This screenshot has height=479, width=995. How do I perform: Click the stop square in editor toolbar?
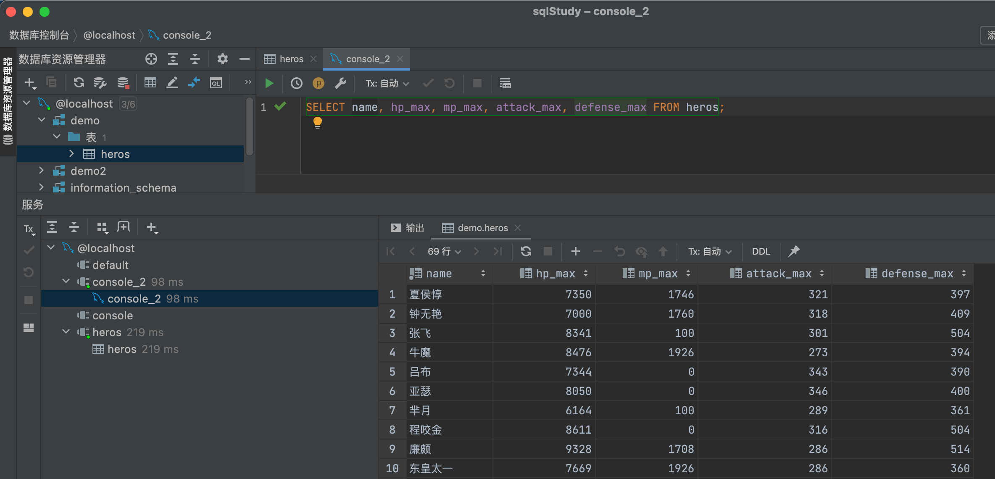pos(477,83)
